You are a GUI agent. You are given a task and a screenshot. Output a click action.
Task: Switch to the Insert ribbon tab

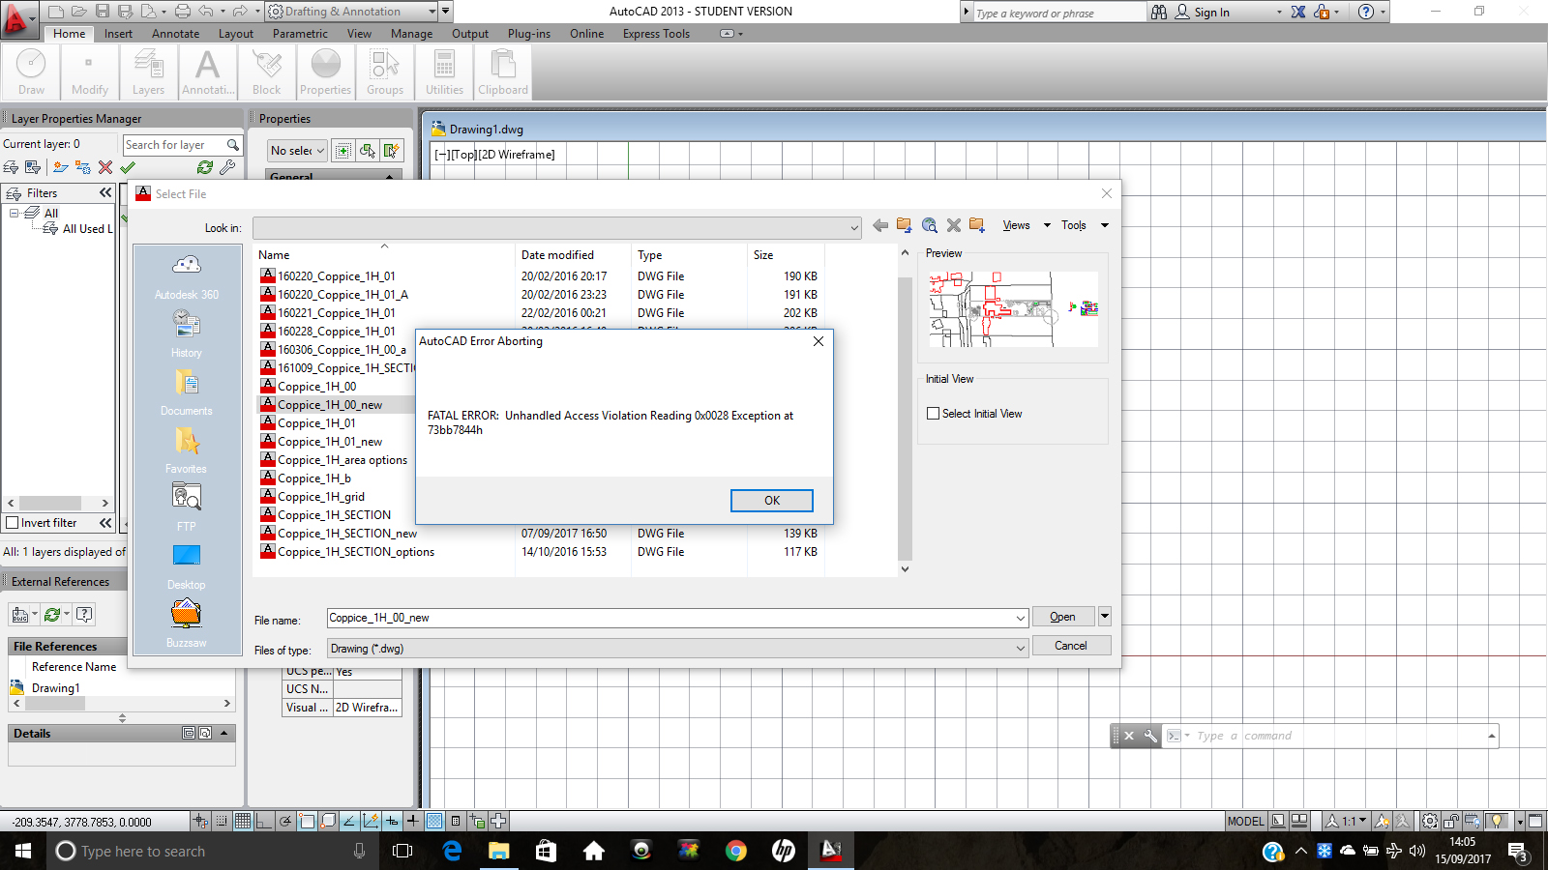(119, 34)
